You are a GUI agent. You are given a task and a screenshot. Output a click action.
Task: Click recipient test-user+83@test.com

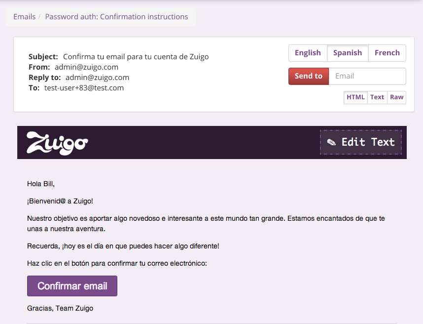84,88
